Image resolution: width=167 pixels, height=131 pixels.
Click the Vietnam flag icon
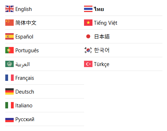pyautogui.click(x=88, y=23)
